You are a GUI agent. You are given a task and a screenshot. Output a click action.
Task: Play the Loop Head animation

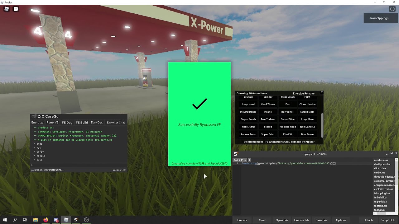click(x=248, y=104)
